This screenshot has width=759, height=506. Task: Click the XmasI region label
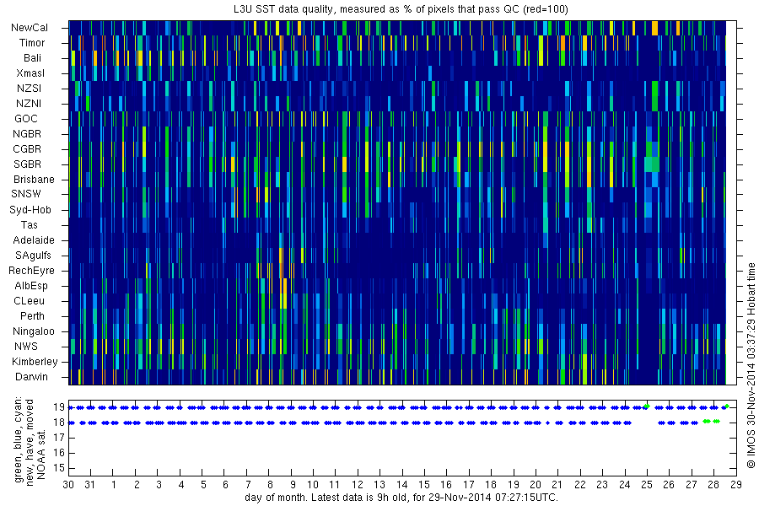(x=30, y=73)
